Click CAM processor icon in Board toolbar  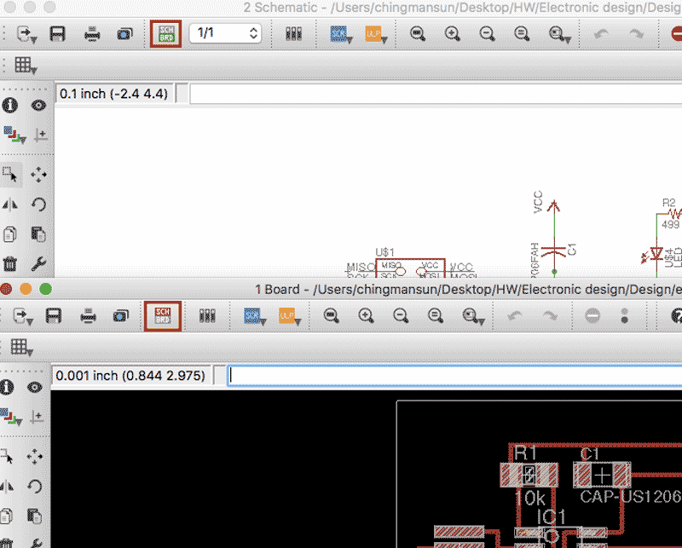pos(121,316)
